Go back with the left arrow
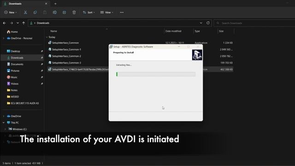This screenshot has height=166, width=295. pyautogui.click(x=5, y=23)
